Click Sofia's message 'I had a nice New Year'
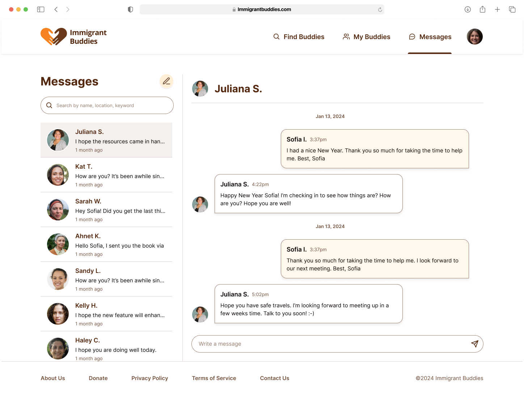This screenshot has width=524, height=396. [x=375, y=149]
